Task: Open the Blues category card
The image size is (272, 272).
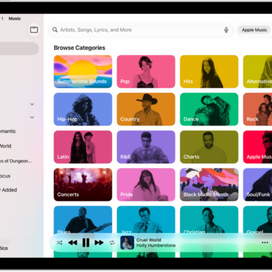Action: pos(83,220)
